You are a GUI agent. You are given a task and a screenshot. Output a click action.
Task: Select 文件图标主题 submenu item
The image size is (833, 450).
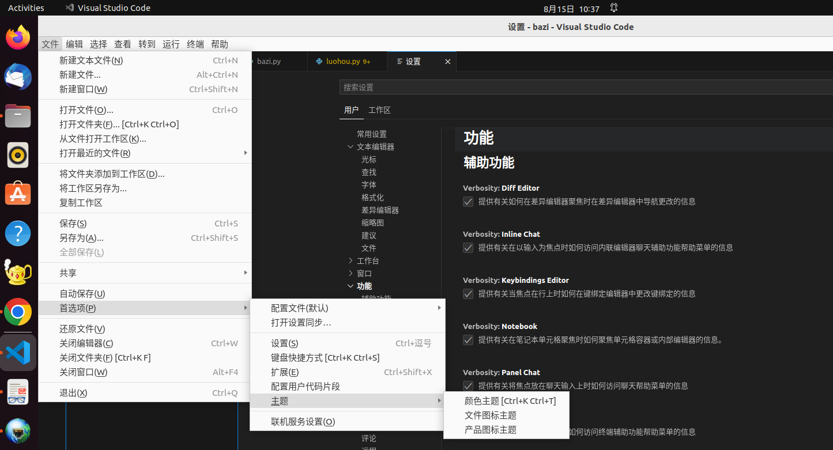(507, 415)
